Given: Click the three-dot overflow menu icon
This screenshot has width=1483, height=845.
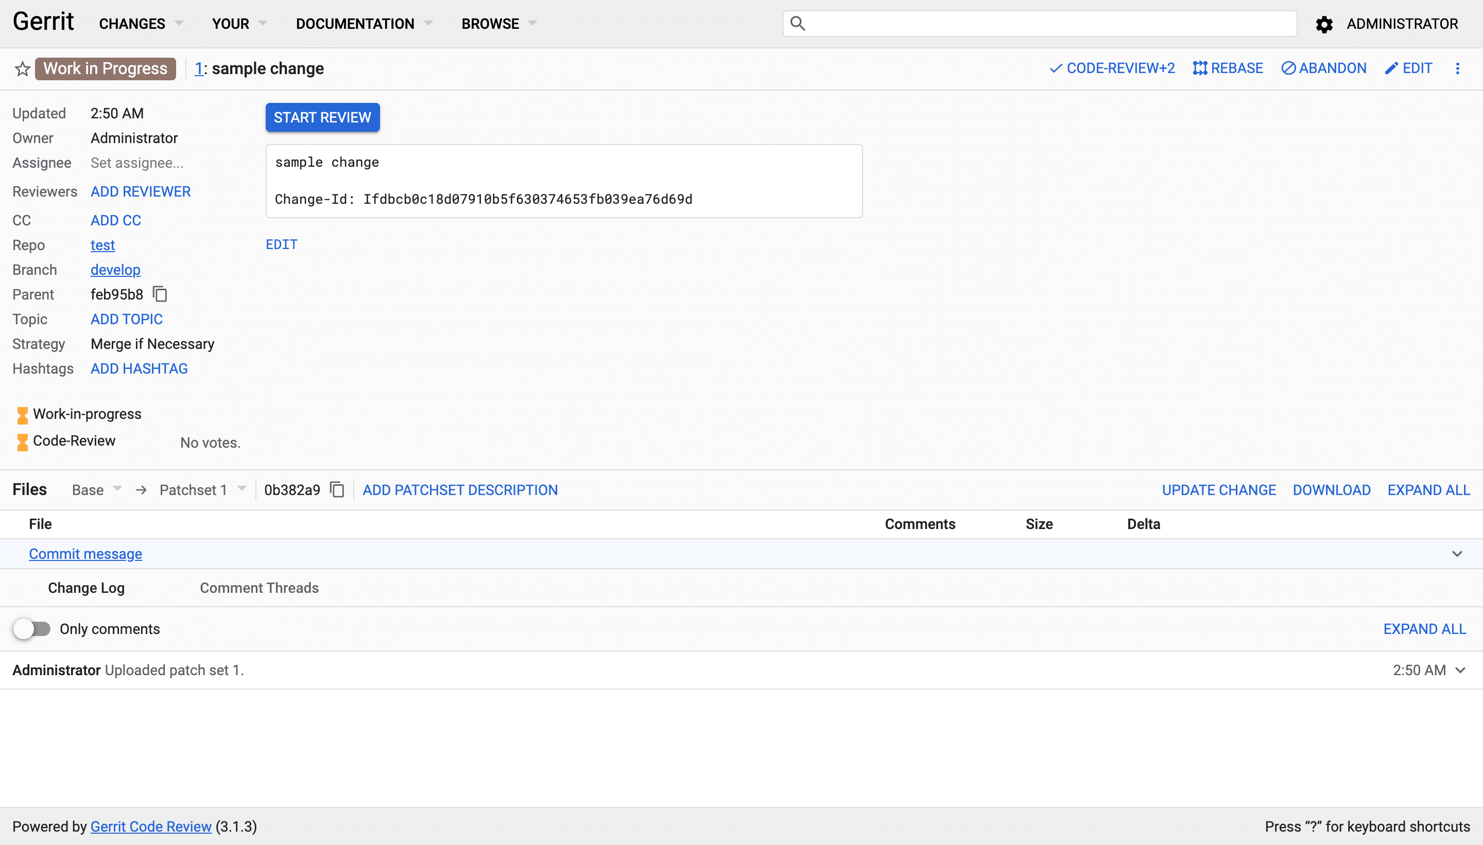Looking at the screenshot, I should [x=1458, y=68].
